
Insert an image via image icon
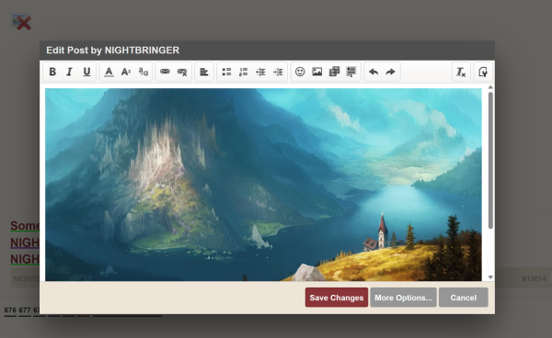click(x=317, y=72)
